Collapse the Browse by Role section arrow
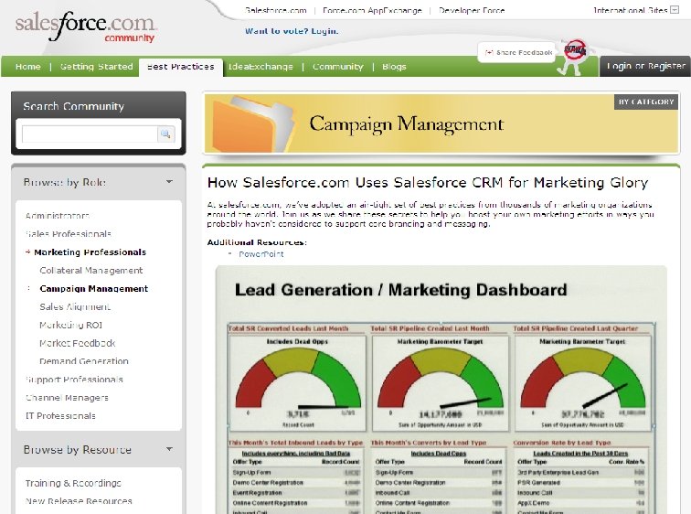 click(x=169, y=182)
